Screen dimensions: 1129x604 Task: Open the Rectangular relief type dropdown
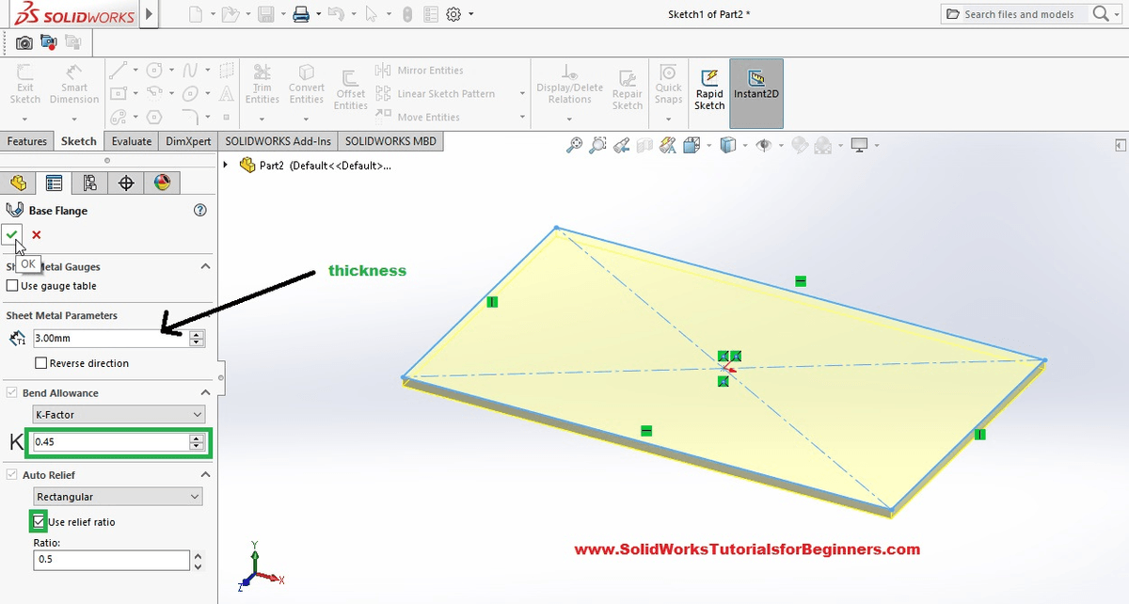coord(118,496)
